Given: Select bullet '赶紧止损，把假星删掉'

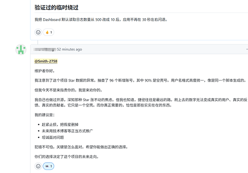Looking at the screenshot, I should point(60,125).
